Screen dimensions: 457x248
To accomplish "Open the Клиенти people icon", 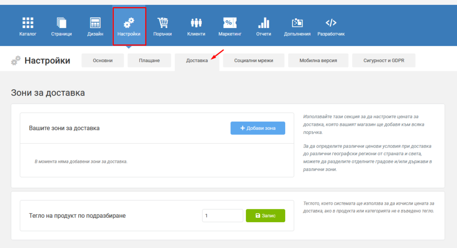I will click(196, 23).
